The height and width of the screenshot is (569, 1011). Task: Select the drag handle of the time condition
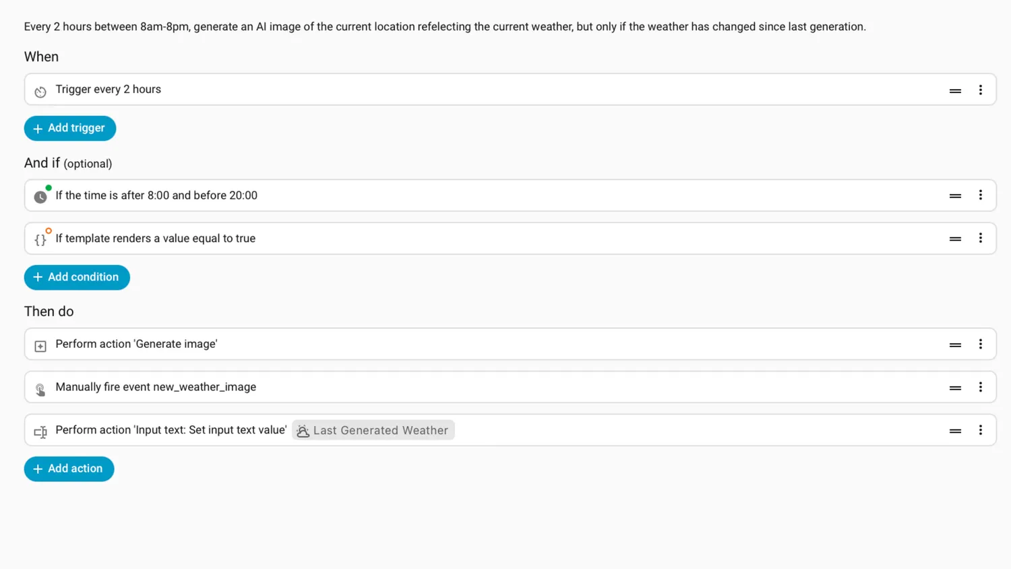[955, 196]
